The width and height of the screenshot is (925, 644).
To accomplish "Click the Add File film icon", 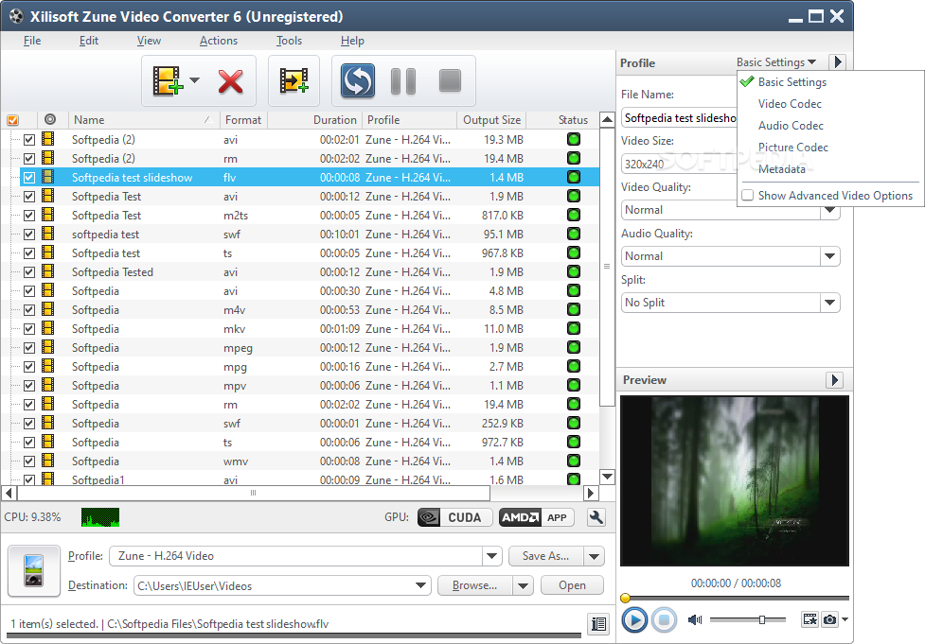I will (168, 80).
